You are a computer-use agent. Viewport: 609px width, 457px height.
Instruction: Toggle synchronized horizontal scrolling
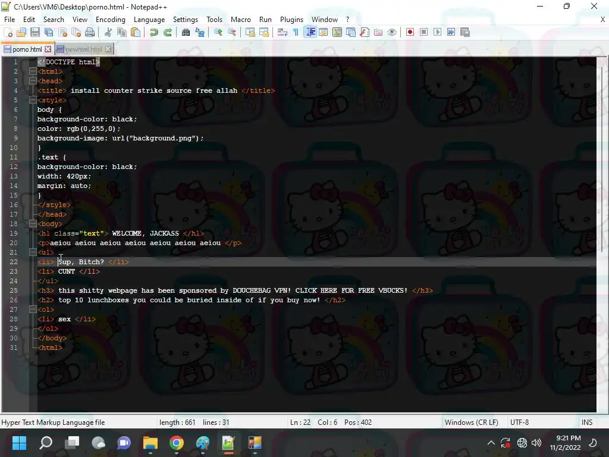[264, 32]
